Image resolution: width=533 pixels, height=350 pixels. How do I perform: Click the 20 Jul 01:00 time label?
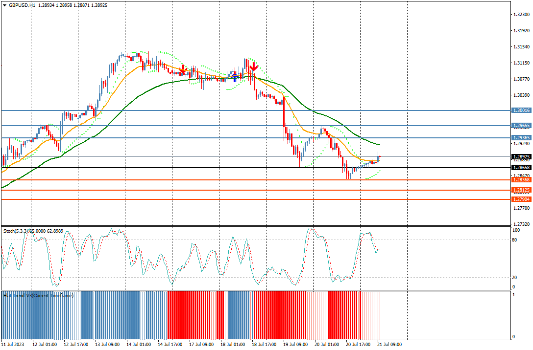coord(327,345)
